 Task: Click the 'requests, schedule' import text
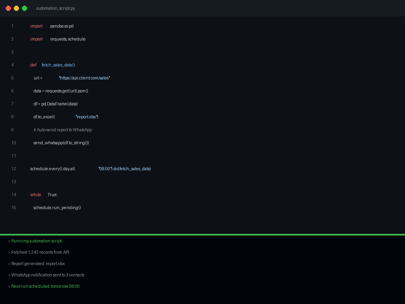coord(68,39)
